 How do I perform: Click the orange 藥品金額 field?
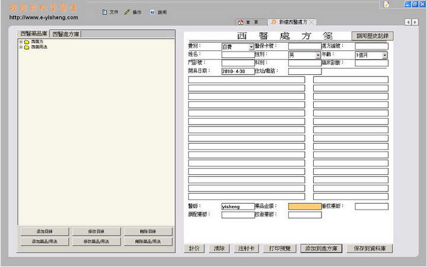click(305, 206)
